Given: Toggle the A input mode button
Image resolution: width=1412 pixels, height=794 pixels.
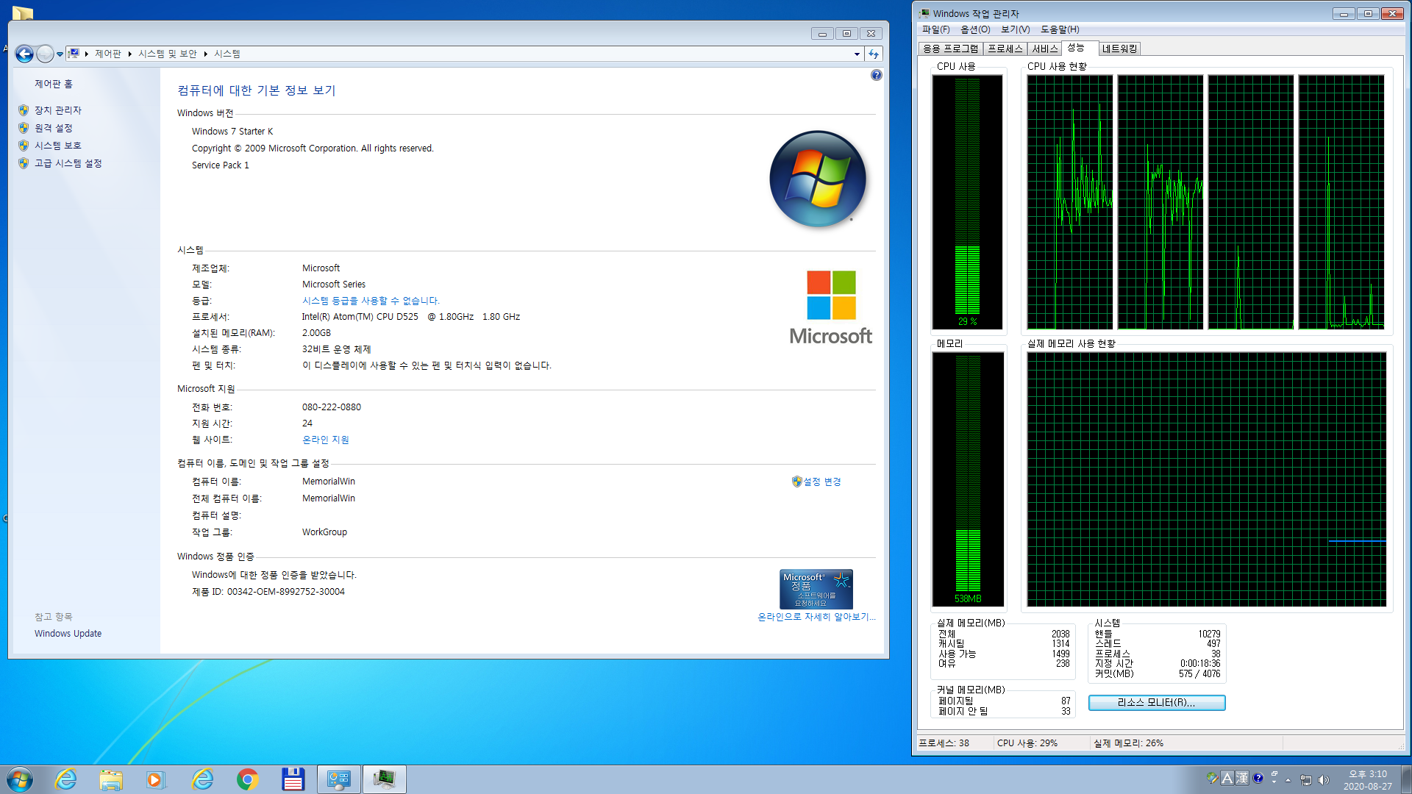Looking at the screenshot, I should 1227,778.
